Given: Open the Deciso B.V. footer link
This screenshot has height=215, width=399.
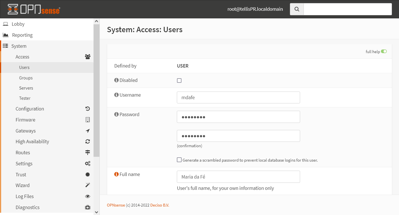Looking at the screenshot, I should point(160,205).
